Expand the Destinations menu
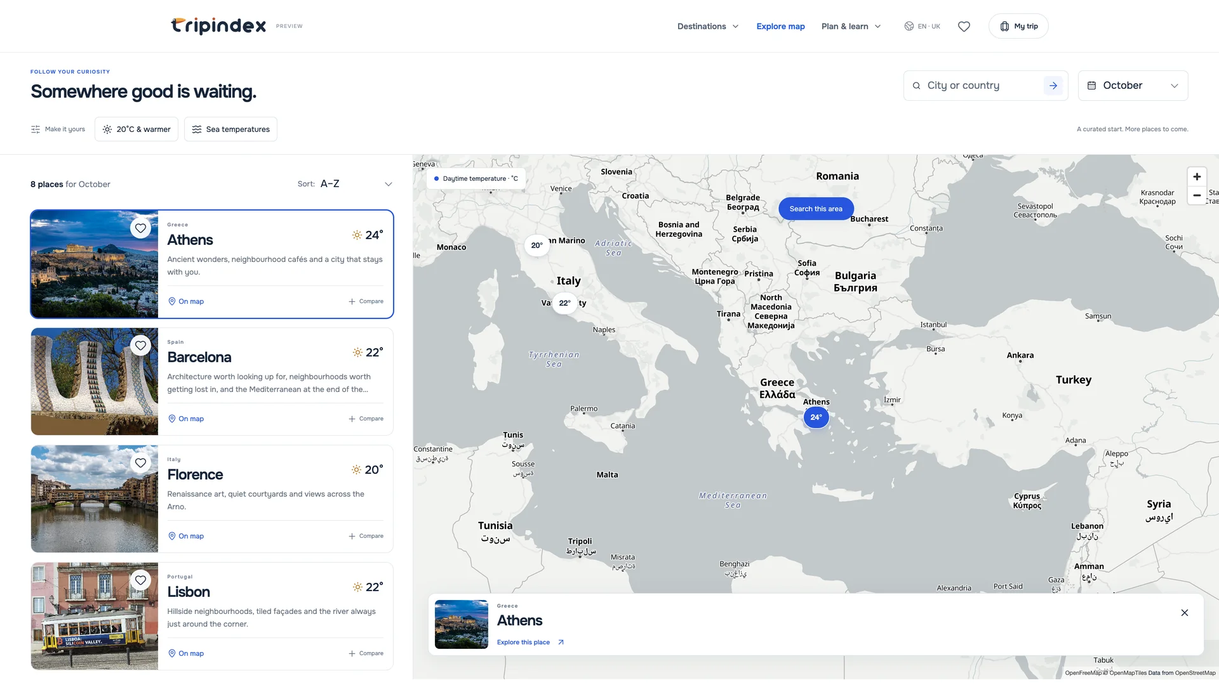This screenshot has height=685, width=1219. (x=708, y=27)
